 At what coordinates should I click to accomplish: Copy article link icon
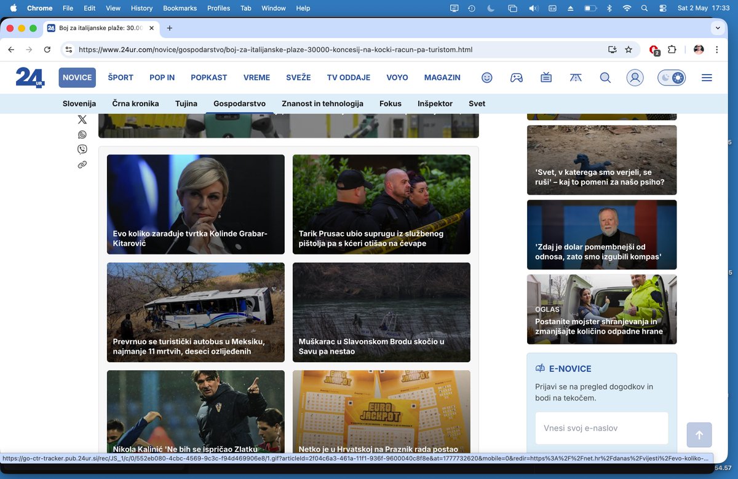(82, 165)
